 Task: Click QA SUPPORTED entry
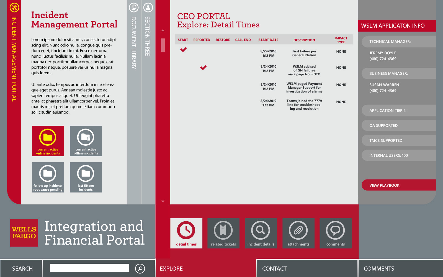tap(399, 125)
